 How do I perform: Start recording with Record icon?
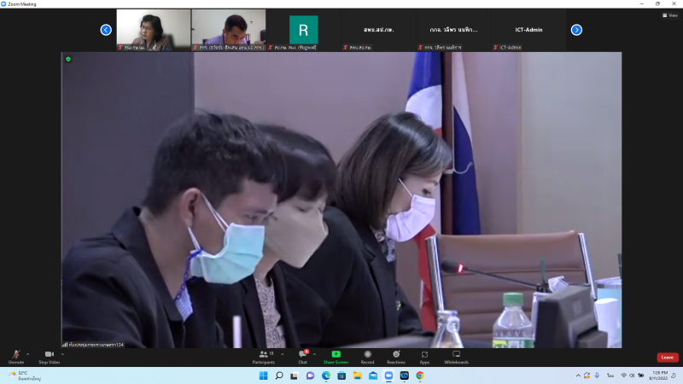(x=367, y=355)
